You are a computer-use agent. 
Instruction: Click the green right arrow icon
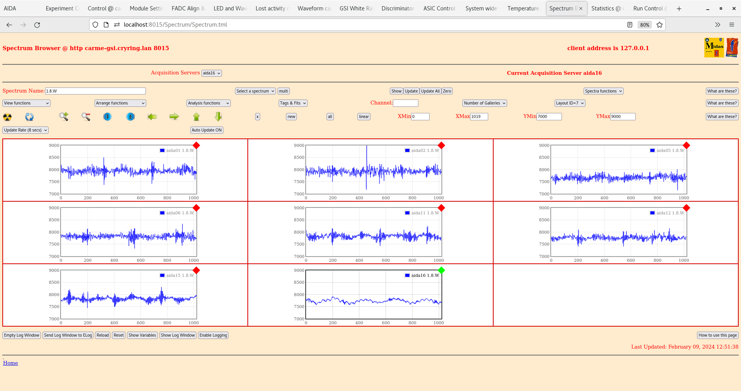click(174, 116)
